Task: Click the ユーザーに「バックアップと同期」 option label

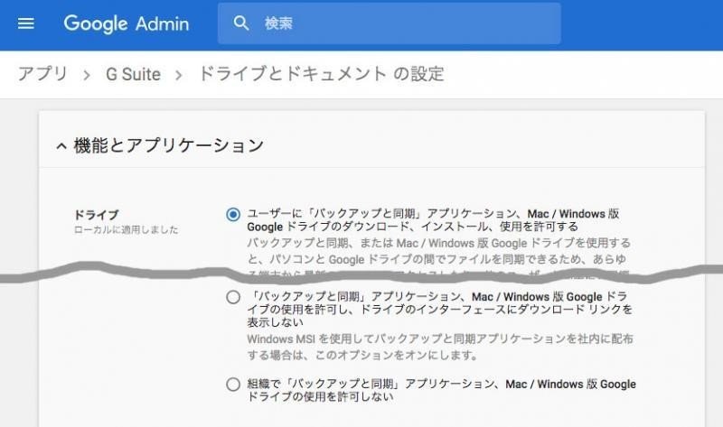Action: [433, 220]
